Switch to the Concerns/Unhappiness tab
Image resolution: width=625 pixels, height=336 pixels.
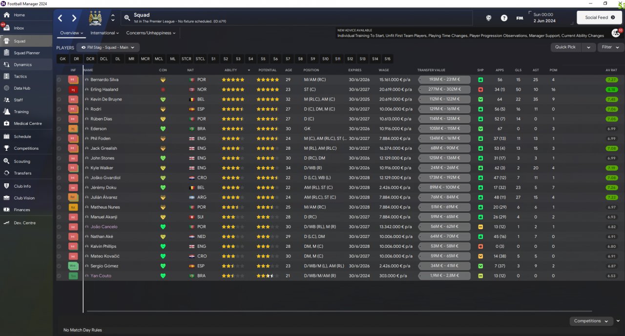click(151, 33)
